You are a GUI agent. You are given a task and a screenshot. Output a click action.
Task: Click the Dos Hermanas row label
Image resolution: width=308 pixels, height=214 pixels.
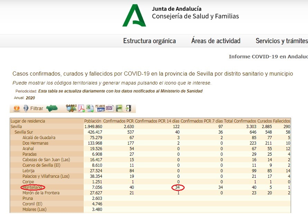[35, 143]
